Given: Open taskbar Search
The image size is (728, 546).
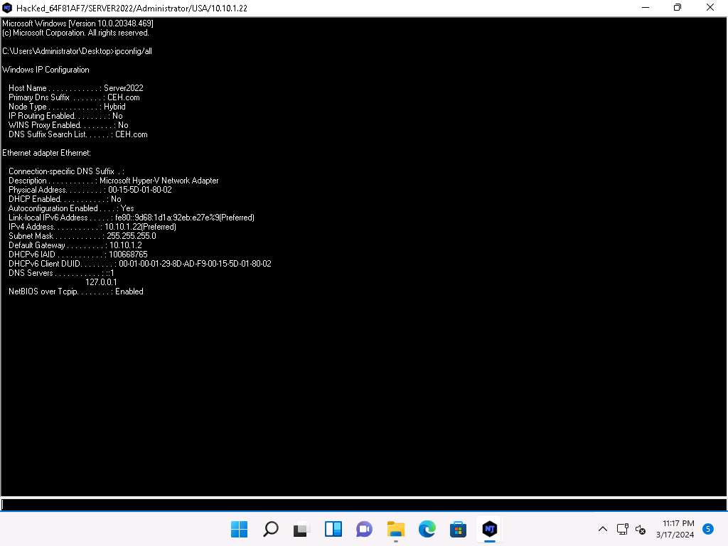Looking at the screenshot, I should click(271, 529).
